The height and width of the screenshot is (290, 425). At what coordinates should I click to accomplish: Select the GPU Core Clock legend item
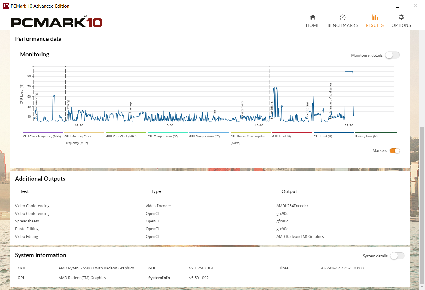click(126, 133)
